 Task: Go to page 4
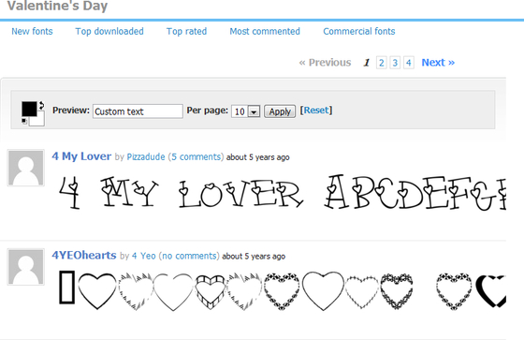click(408, 63)
